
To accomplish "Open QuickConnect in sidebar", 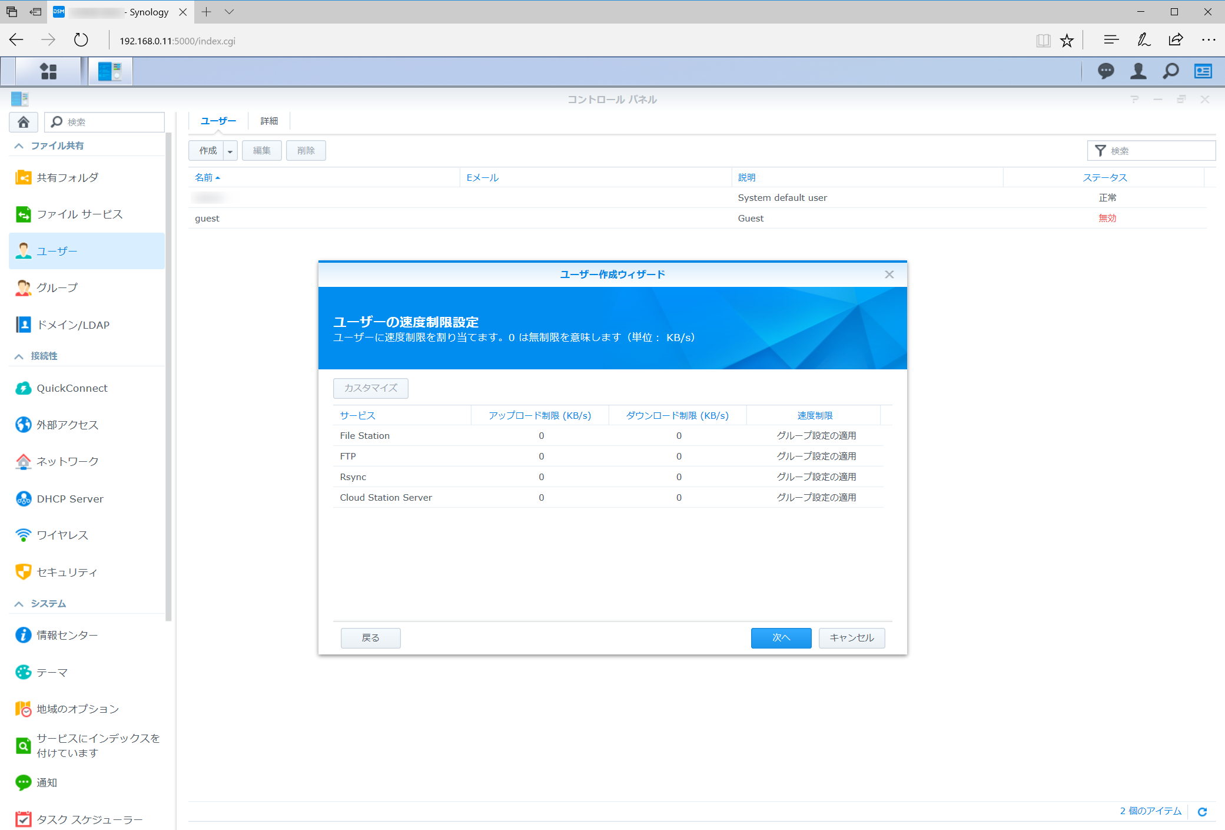I will [x=72, y=388].
